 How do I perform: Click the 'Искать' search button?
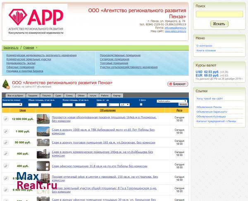[219, 24]
